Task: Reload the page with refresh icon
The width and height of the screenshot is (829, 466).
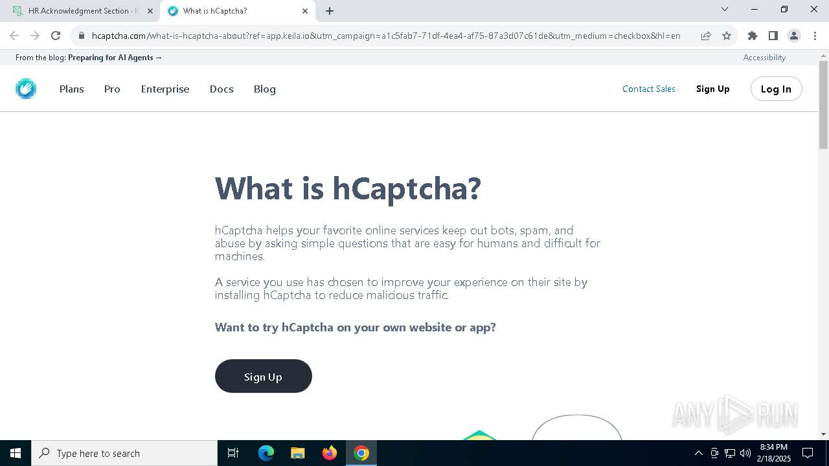Action: point(56,36)
